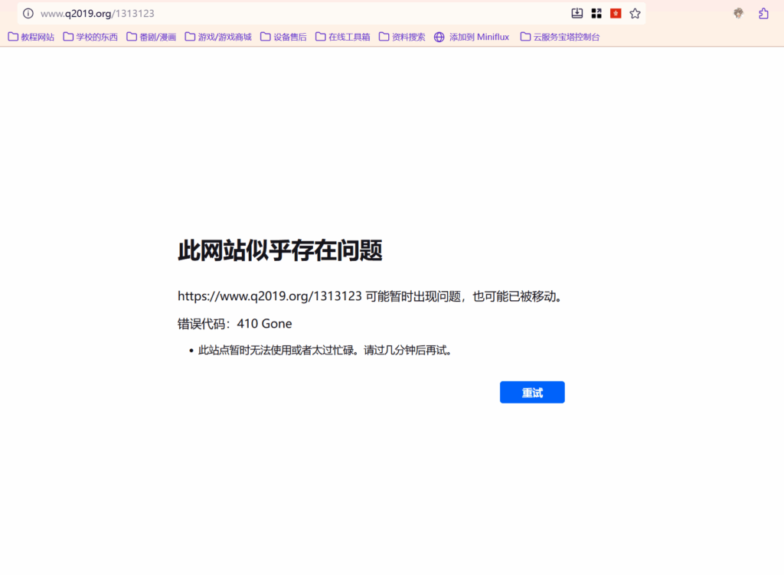Click the install/download page icon in address bar
784x575 pixels.
pos(577,13)
